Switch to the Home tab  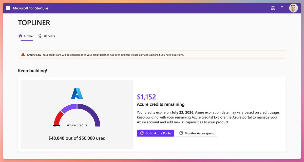coord(26,36)
